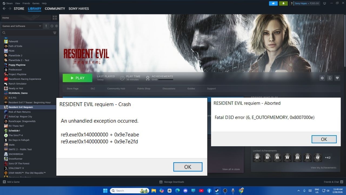This screenshot has width=346, height=195.
Task: Open Discord from the taskbar
Action: [x=185, y=191]
